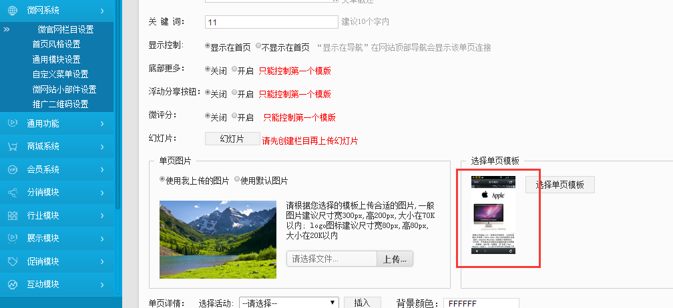Expand the 通用功能 menu chevron
This screenshot has width=673, height=308.
click(101, 123)
